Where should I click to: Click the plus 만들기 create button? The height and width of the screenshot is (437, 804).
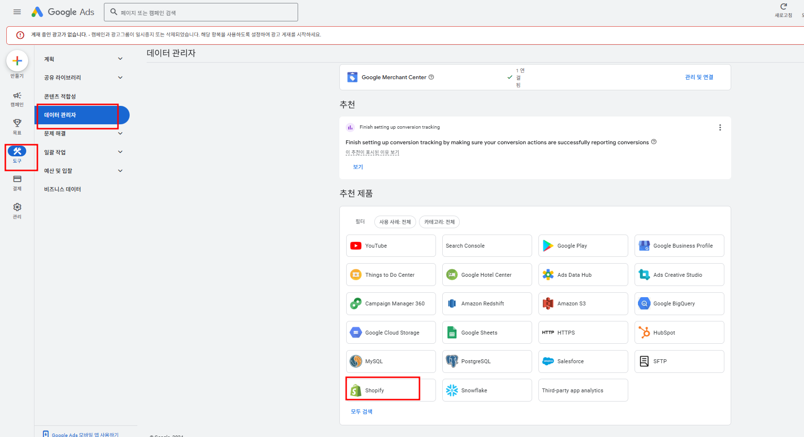tap(17, 61)
